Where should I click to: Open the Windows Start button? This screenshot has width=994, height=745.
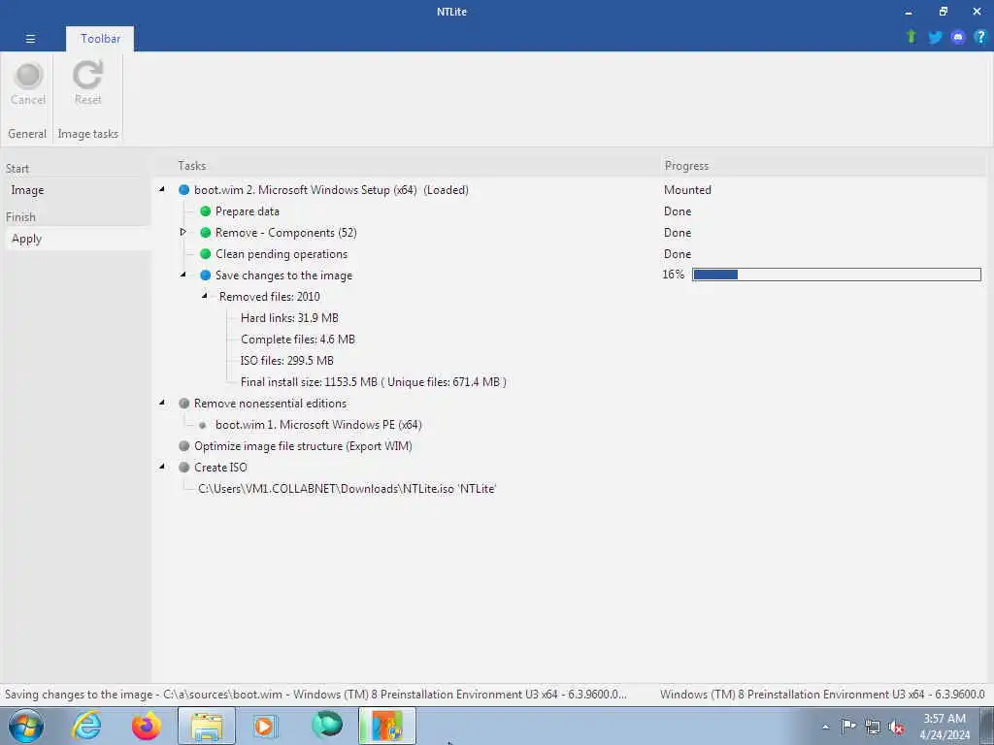(26, 726)
